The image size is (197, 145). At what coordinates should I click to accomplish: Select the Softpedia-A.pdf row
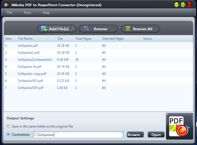coord(98,67)
